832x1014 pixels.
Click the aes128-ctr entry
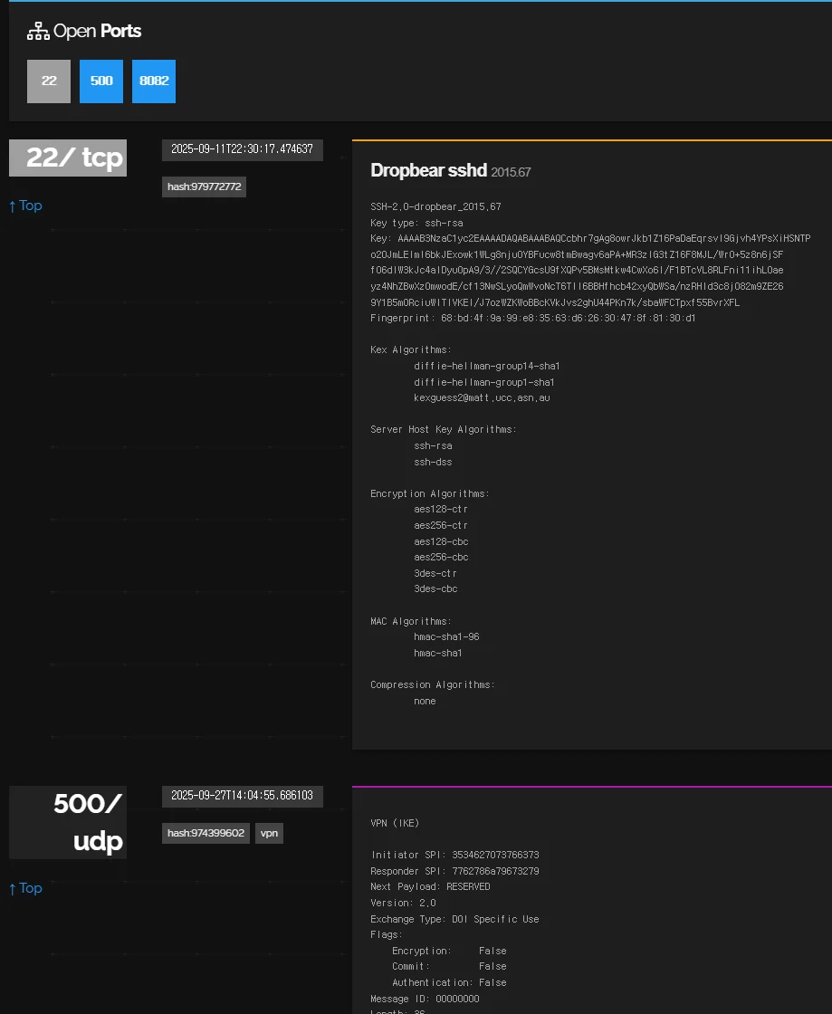coord(441,509)
